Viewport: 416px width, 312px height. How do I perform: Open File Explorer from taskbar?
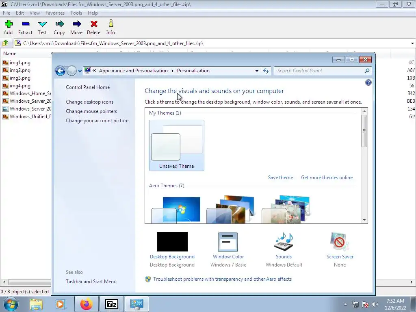[36, 304]
